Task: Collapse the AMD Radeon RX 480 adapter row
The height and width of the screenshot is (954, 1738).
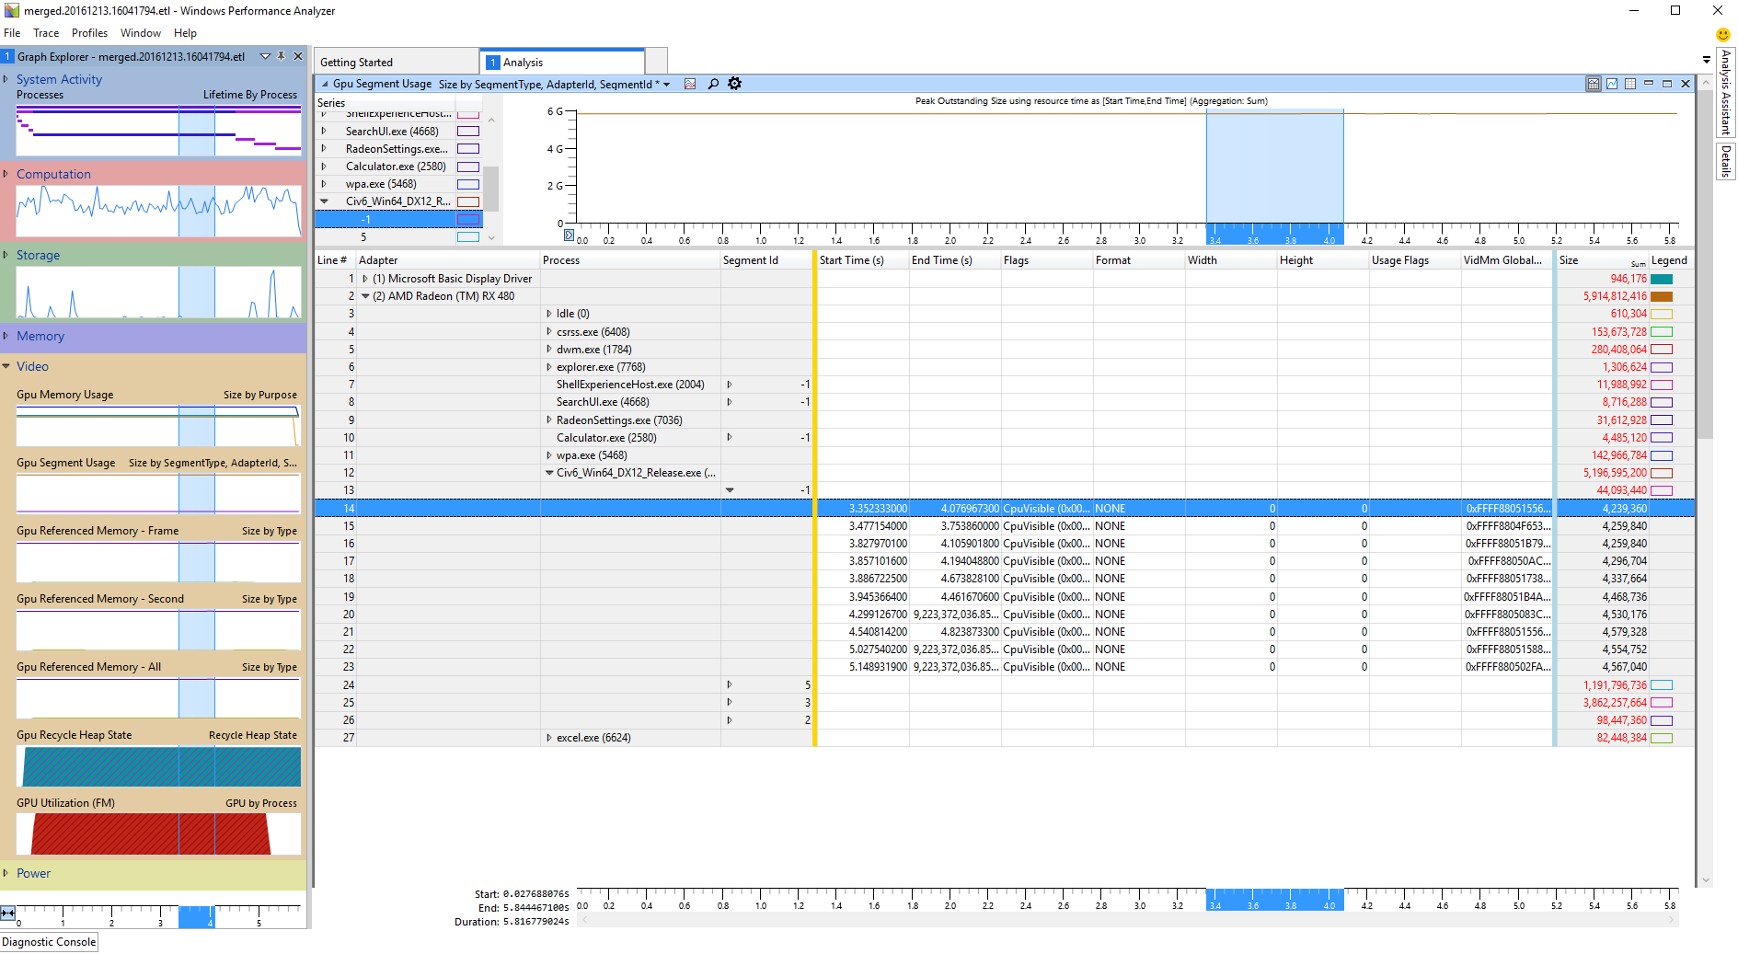Action: point(365,296)
